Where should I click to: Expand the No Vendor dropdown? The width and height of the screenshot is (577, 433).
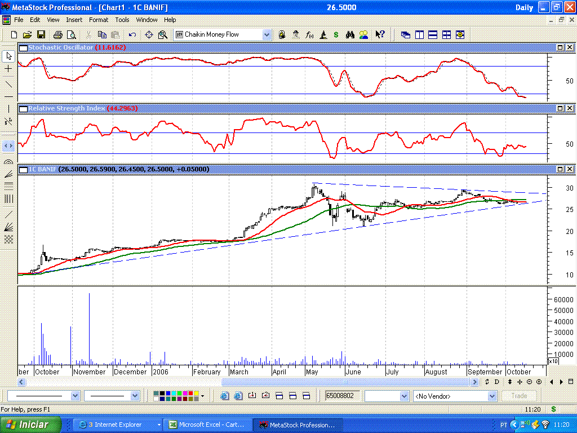[491, 396]
